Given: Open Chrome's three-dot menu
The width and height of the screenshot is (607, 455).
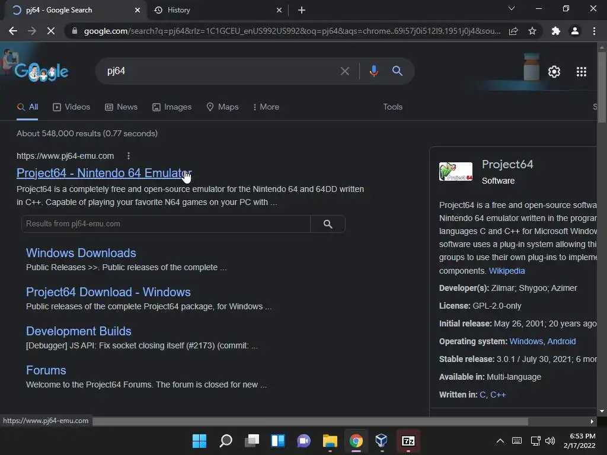Looking at the screenshot, I should click(594, 31).
